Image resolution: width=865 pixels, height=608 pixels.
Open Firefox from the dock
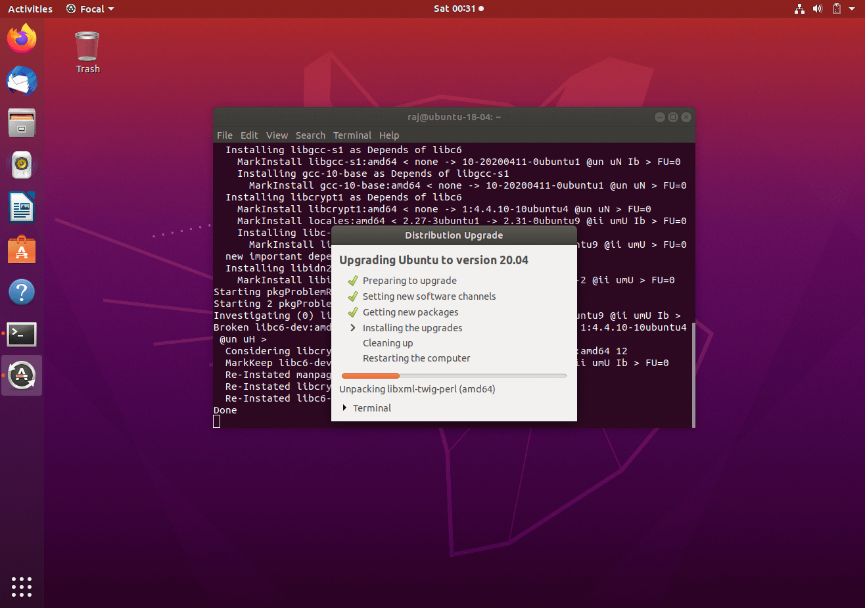click(x=22, y=39)
